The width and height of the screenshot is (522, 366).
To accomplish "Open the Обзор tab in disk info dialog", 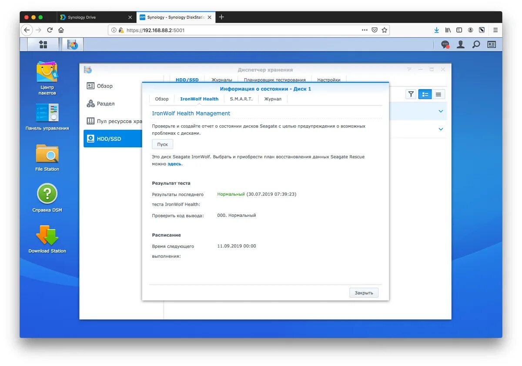I will point(162,99).
